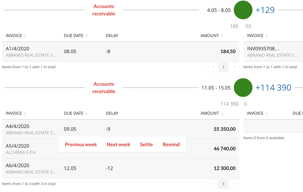Sort second table by Due Date

click(x=75, y=114)
